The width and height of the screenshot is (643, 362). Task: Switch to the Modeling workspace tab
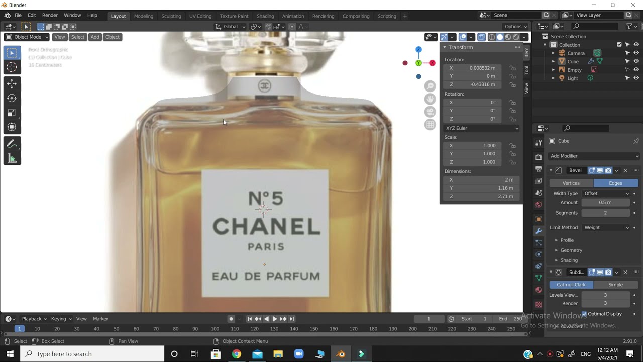point(144,16)
